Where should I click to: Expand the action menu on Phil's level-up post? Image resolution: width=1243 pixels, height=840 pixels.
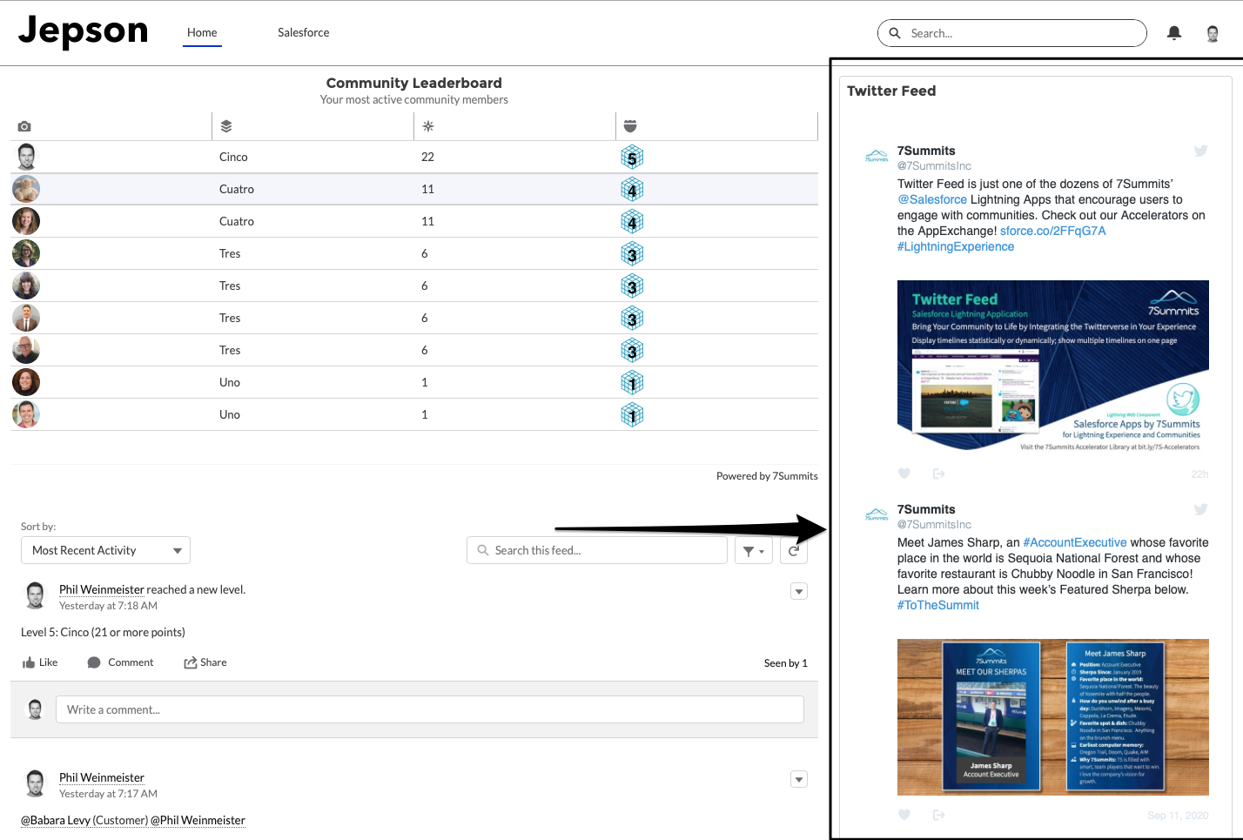[798, 591]
